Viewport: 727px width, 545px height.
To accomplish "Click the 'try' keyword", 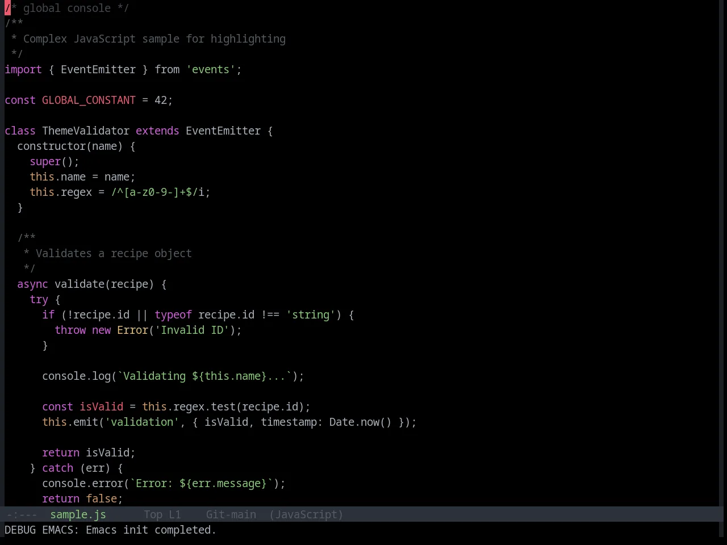I will click(39, 299).
